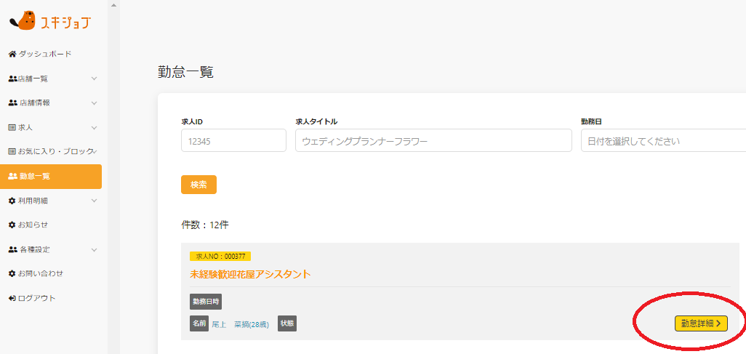Click the gear icon beside 利用明細
Screen dimensions: 746x354
coord(12,201)
